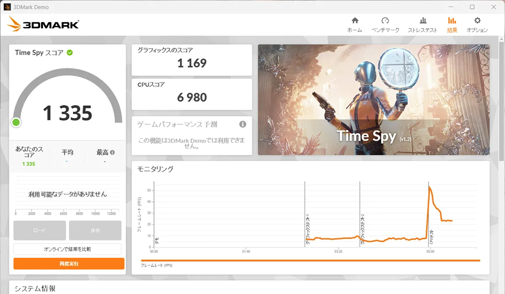
Task: Open the Benchmark (ベンチマーク) gauge icon
Action: (385, 21)
